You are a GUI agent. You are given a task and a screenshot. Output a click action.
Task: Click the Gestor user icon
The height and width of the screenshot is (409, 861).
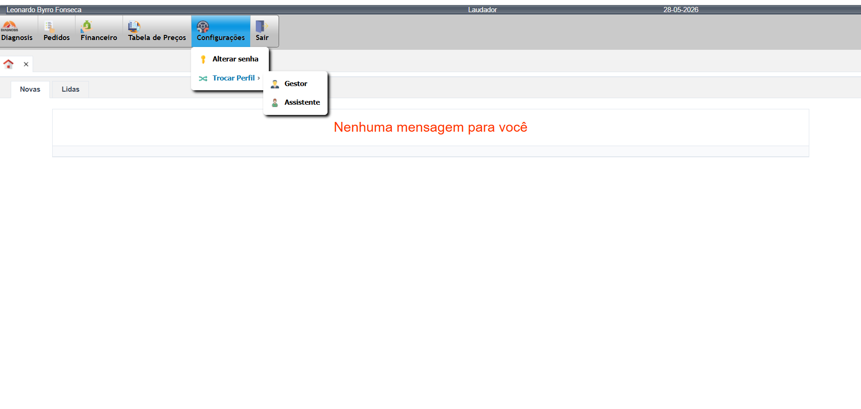tap(275, 84)
